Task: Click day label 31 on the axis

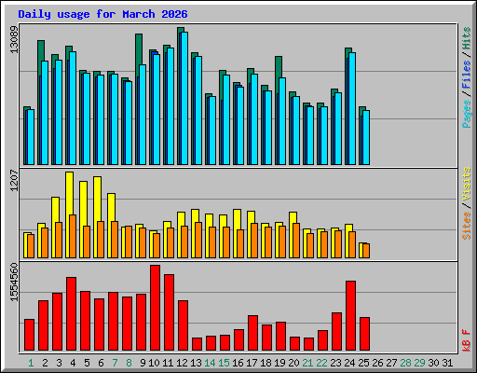Action: 447,363
